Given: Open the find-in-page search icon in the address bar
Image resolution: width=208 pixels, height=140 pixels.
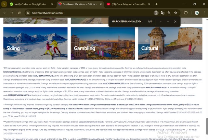Looking at the screenshot, I should tap(156, 13).
